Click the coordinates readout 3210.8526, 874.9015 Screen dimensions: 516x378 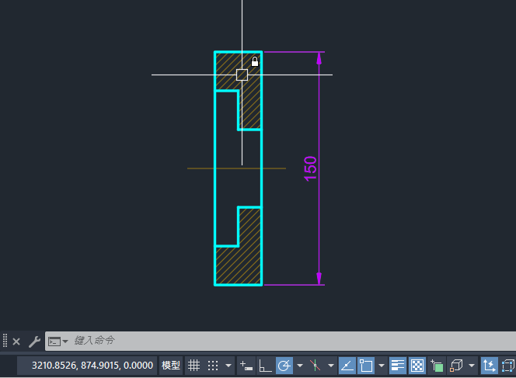click(x=92, y=366)
